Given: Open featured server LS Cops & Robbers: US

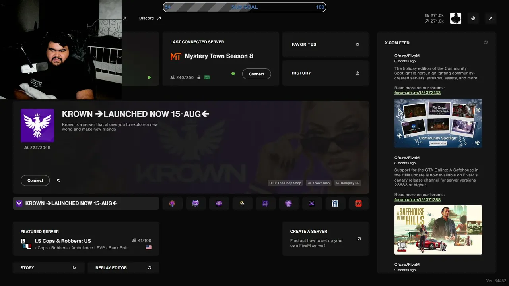Looking at the screenshot, I should point(86,239).
